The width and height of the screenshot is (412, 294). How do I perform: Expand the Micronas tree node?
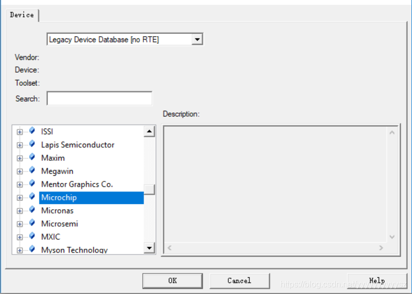(19, 211)
